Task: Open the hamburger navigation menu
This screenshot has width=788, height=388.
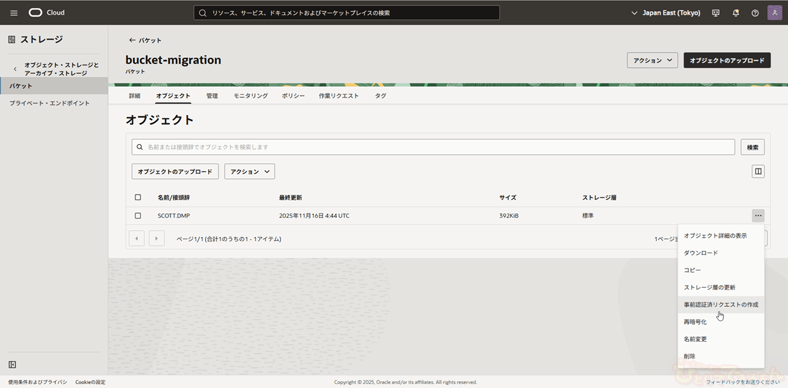Action: point(14,13)
